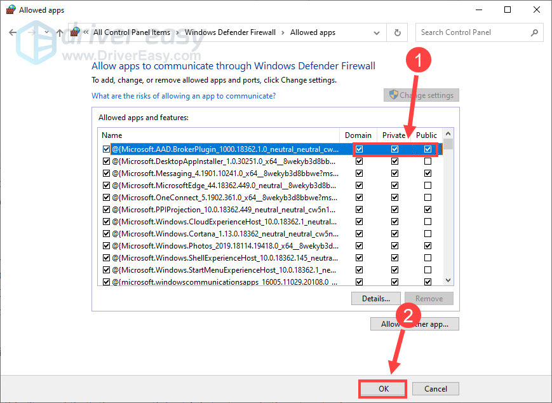Uncheck the AAD.BrokerPlugin name checkbox

(106, 149)
